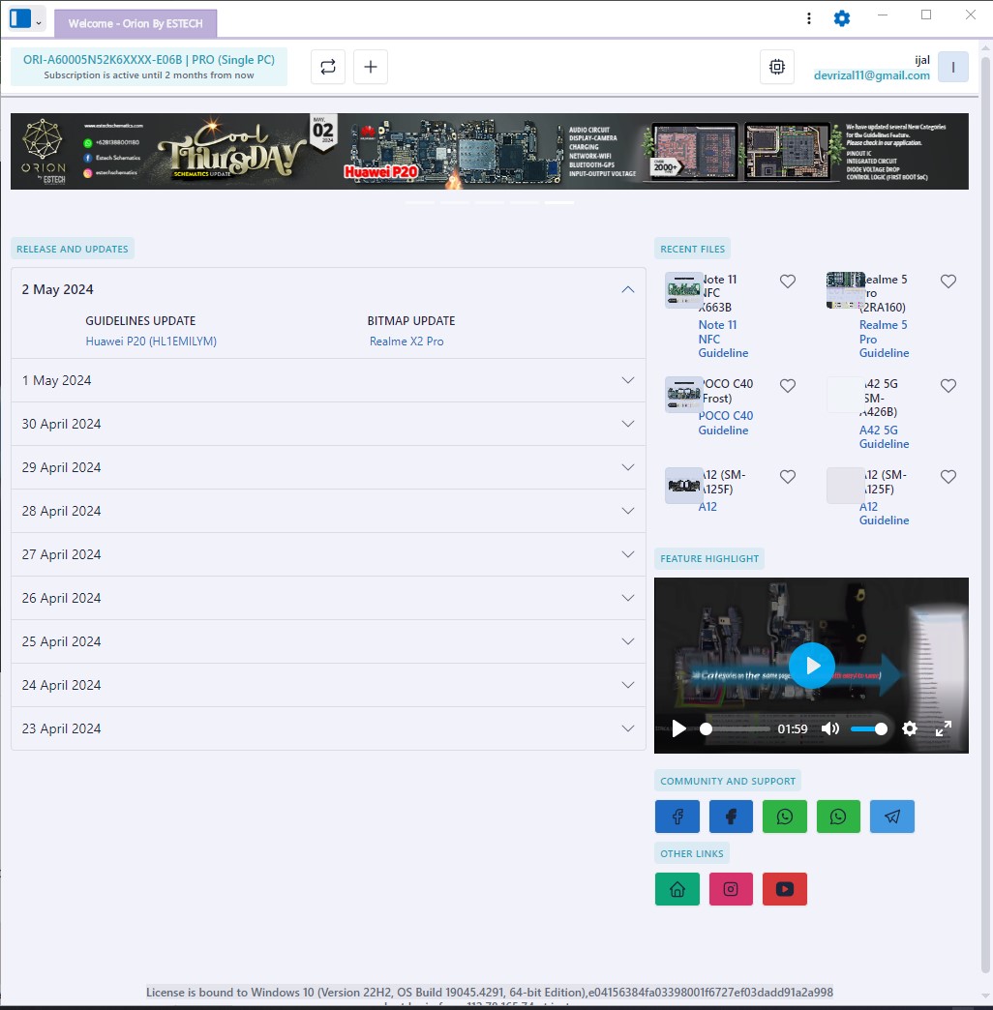The image size is (993, 1010).
Task: Open the Realme X2 Pro bitmap link
Action: (406, 342)
